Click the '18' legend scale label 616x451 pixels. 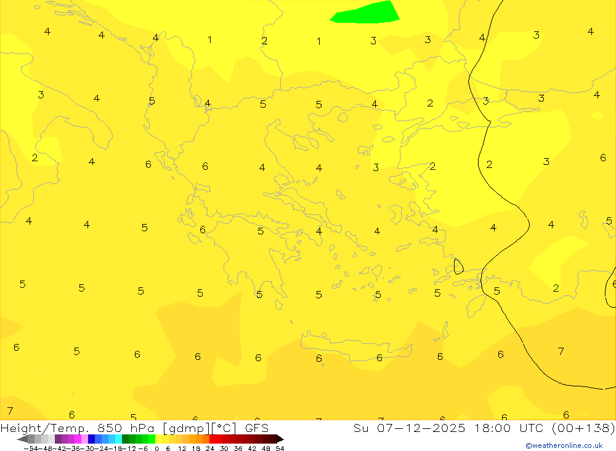point(196,449)
